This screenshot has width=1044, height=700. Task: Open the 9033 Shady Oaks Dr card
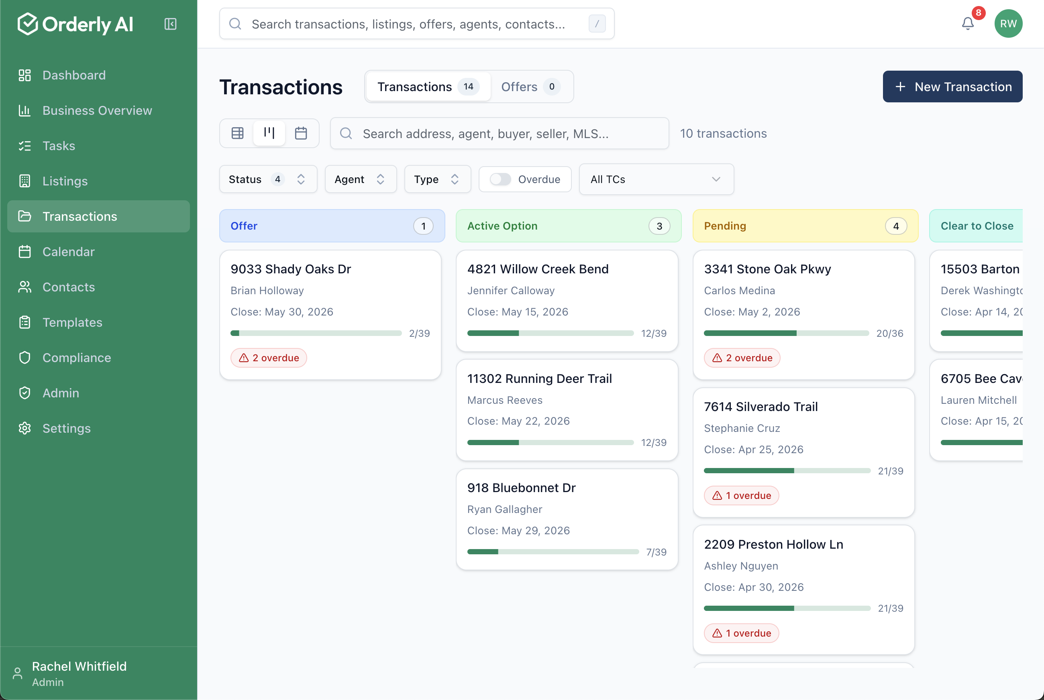pyautogui.click(x=330, y=315)
